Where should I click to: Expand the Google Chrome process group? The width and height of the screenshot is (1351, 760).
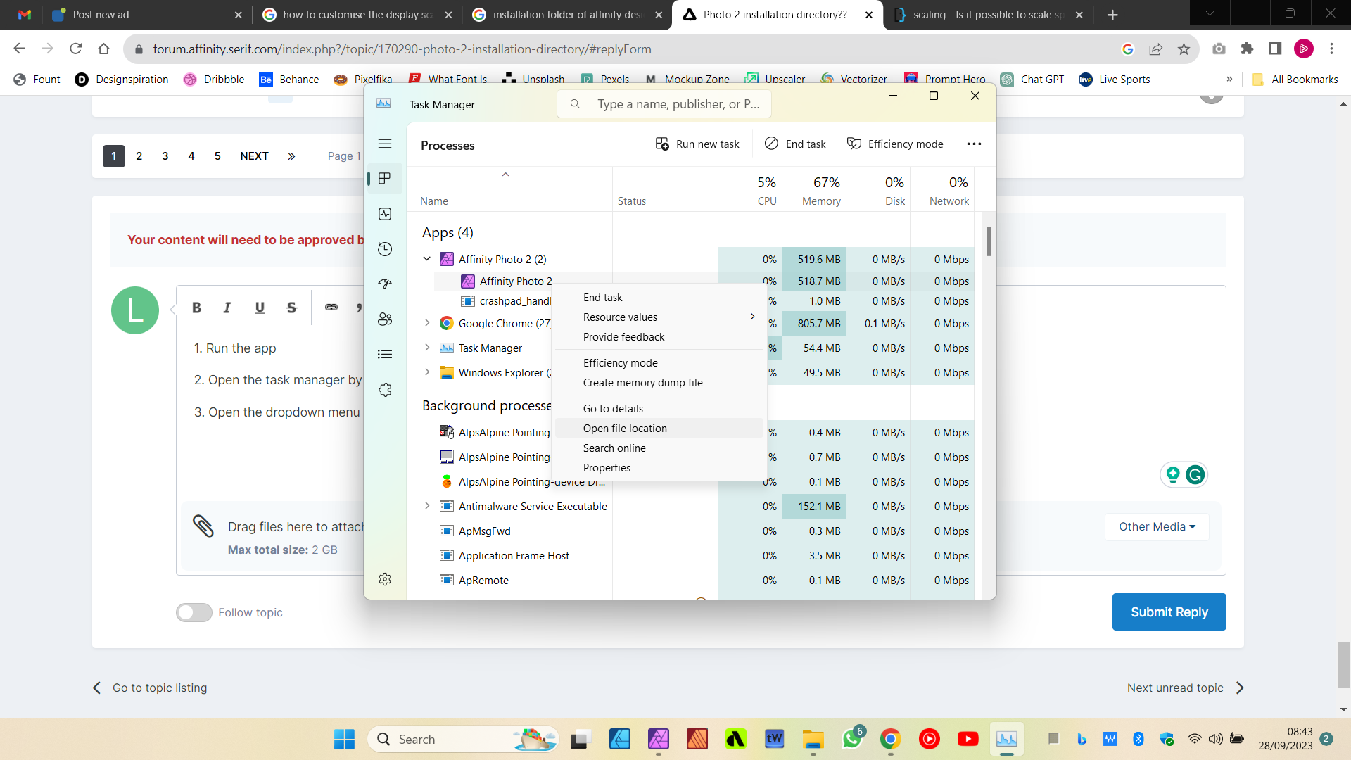[427, 323]
